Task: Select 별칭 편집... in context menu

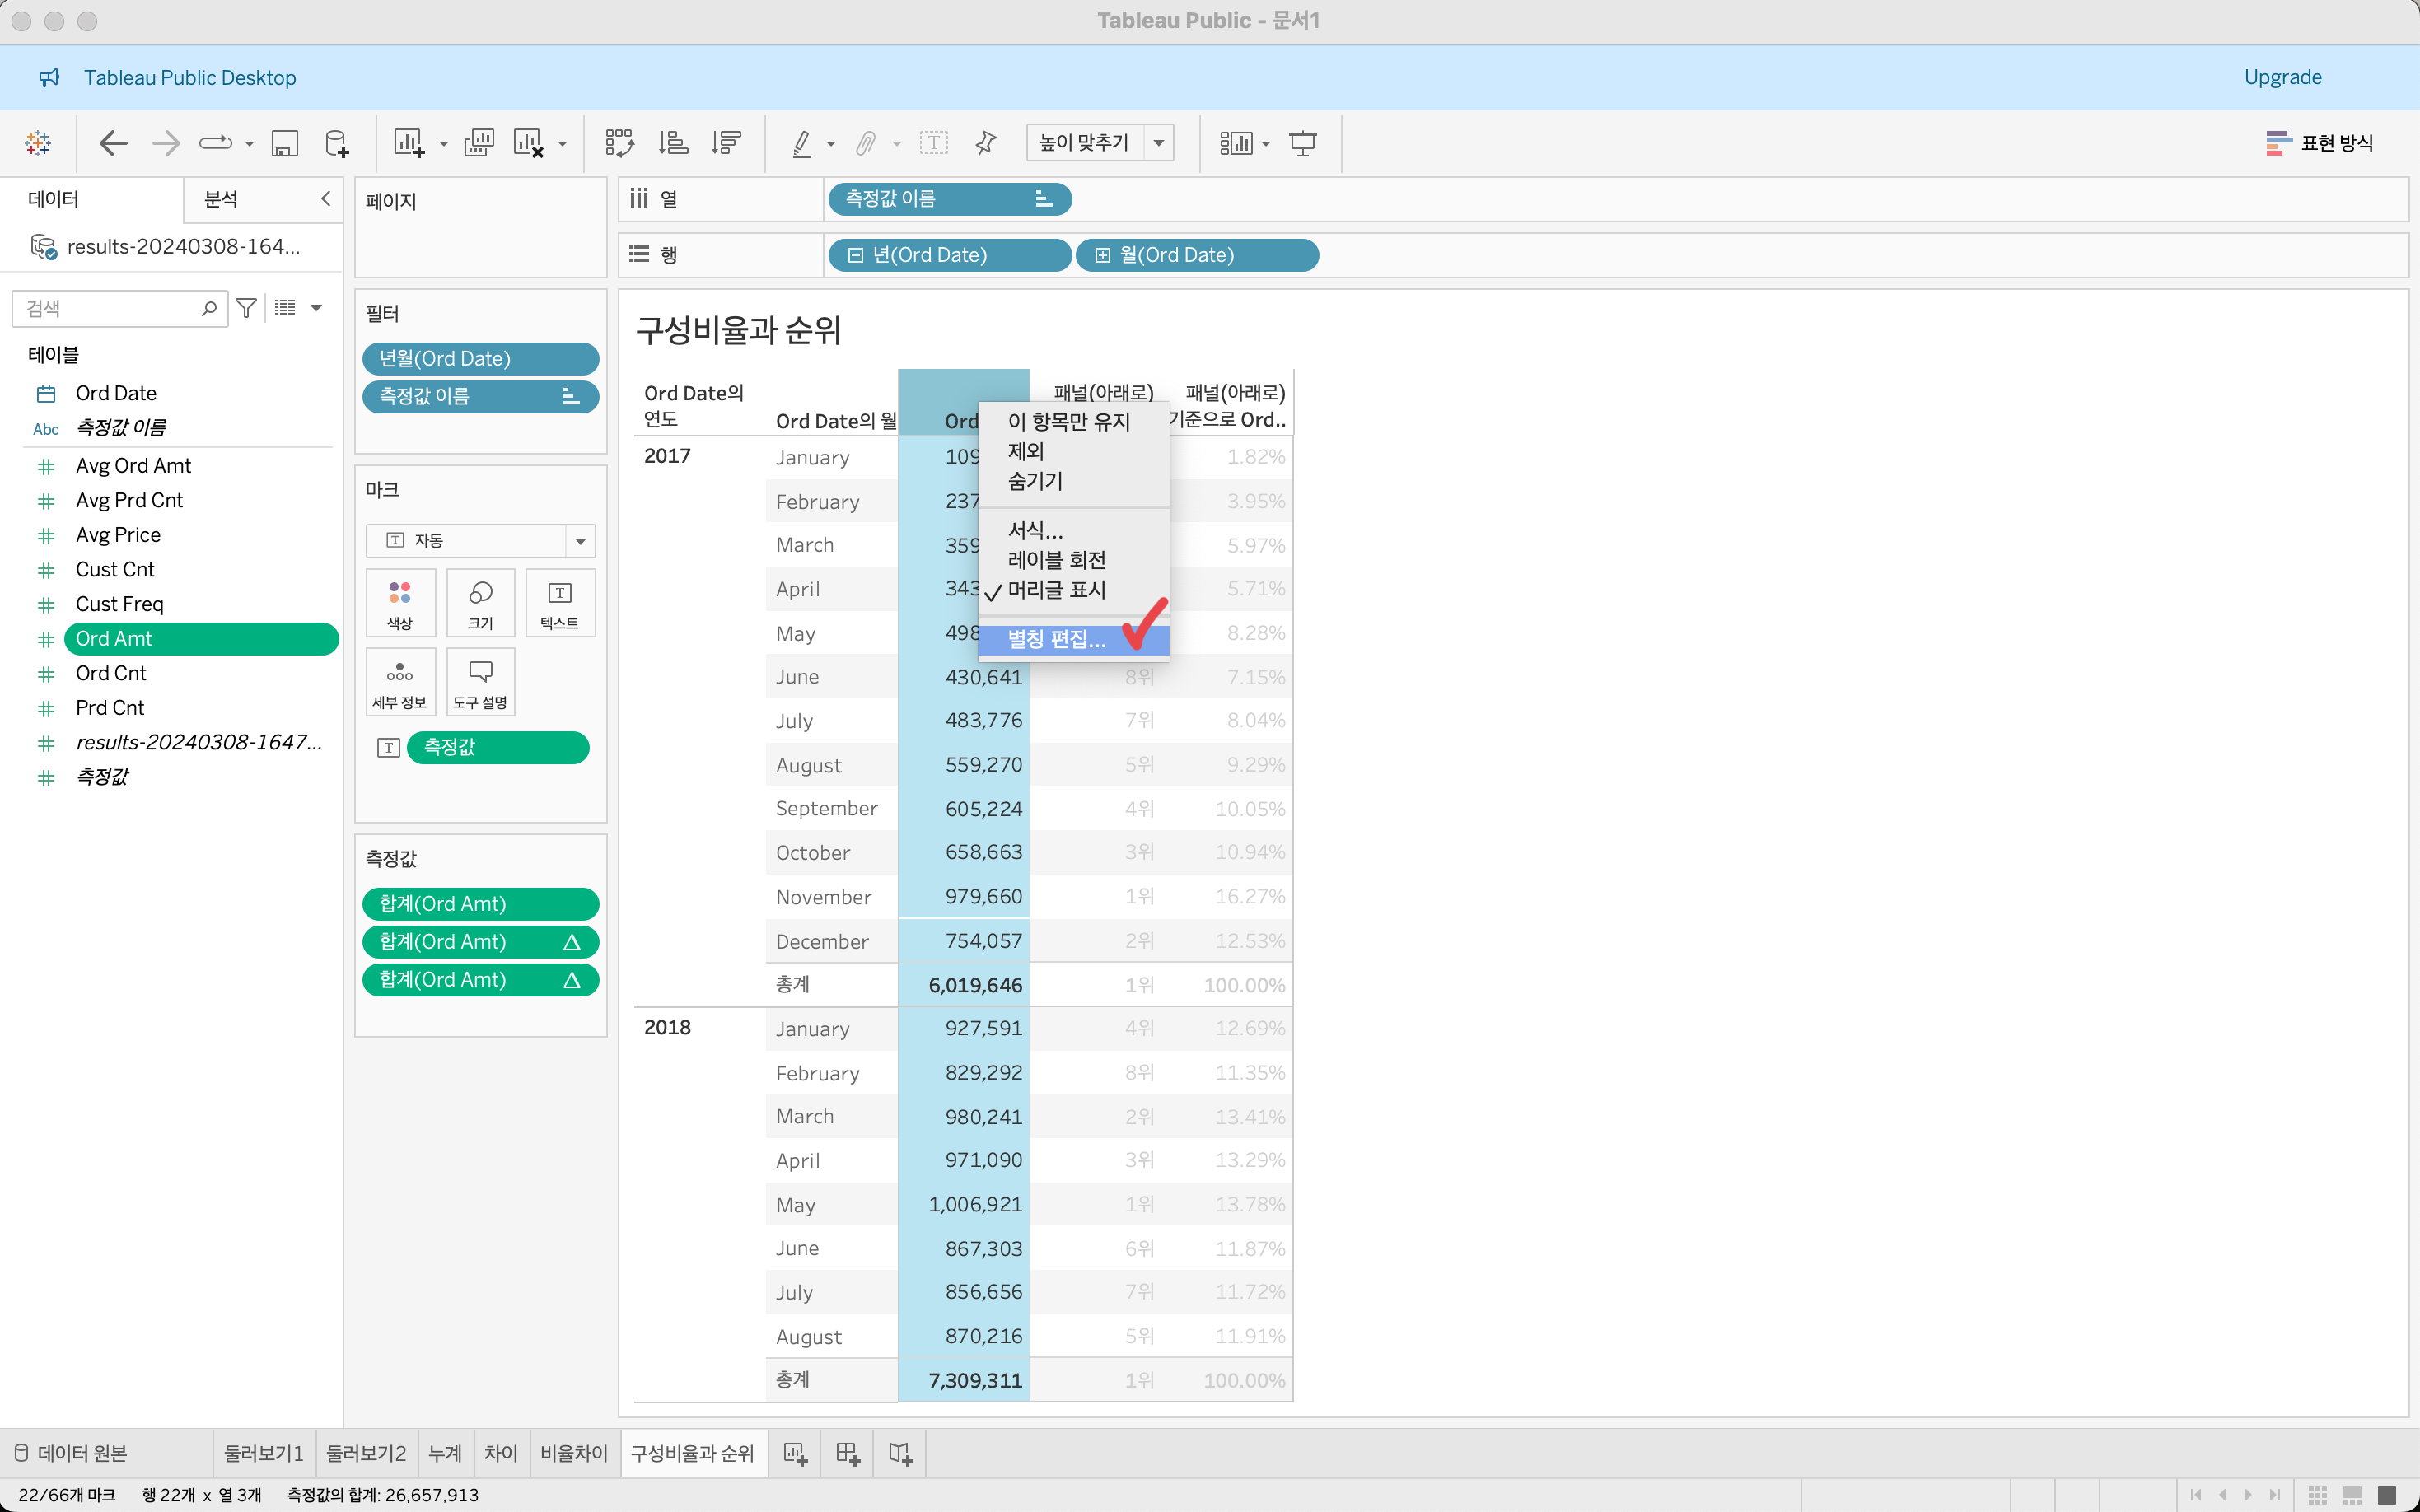Action: tap(1056, 640)
